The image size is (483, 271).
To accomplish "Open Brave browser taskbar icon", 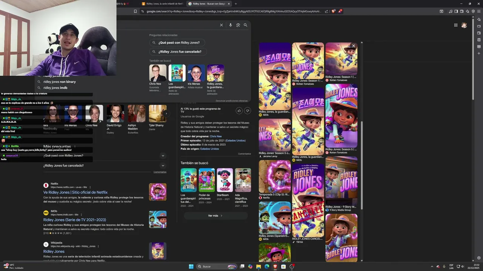I will (275, 266).
